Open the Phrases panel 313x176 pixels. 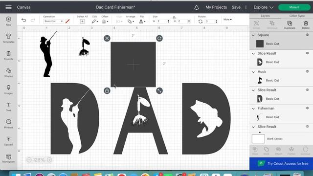8,124
